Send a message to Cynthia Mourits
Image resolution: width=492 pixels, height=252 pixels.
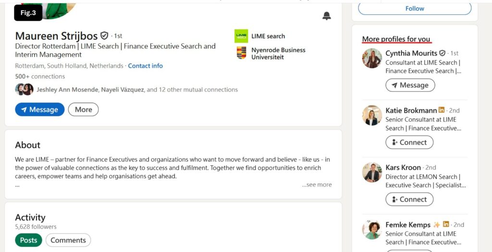[410, 85]
